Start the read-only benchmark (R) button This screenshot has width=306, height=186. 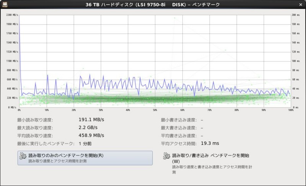pyautogui.click(x=85, y=158)
